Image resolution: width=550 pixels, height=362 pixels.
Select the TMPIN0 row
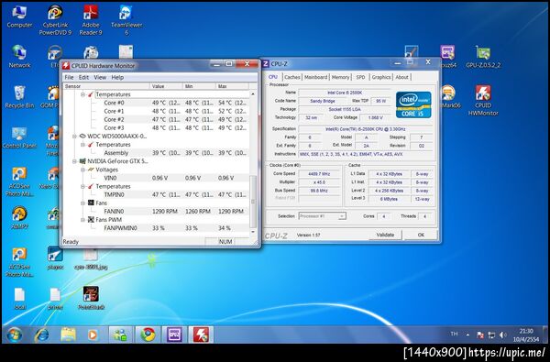(x=156, y=194)
